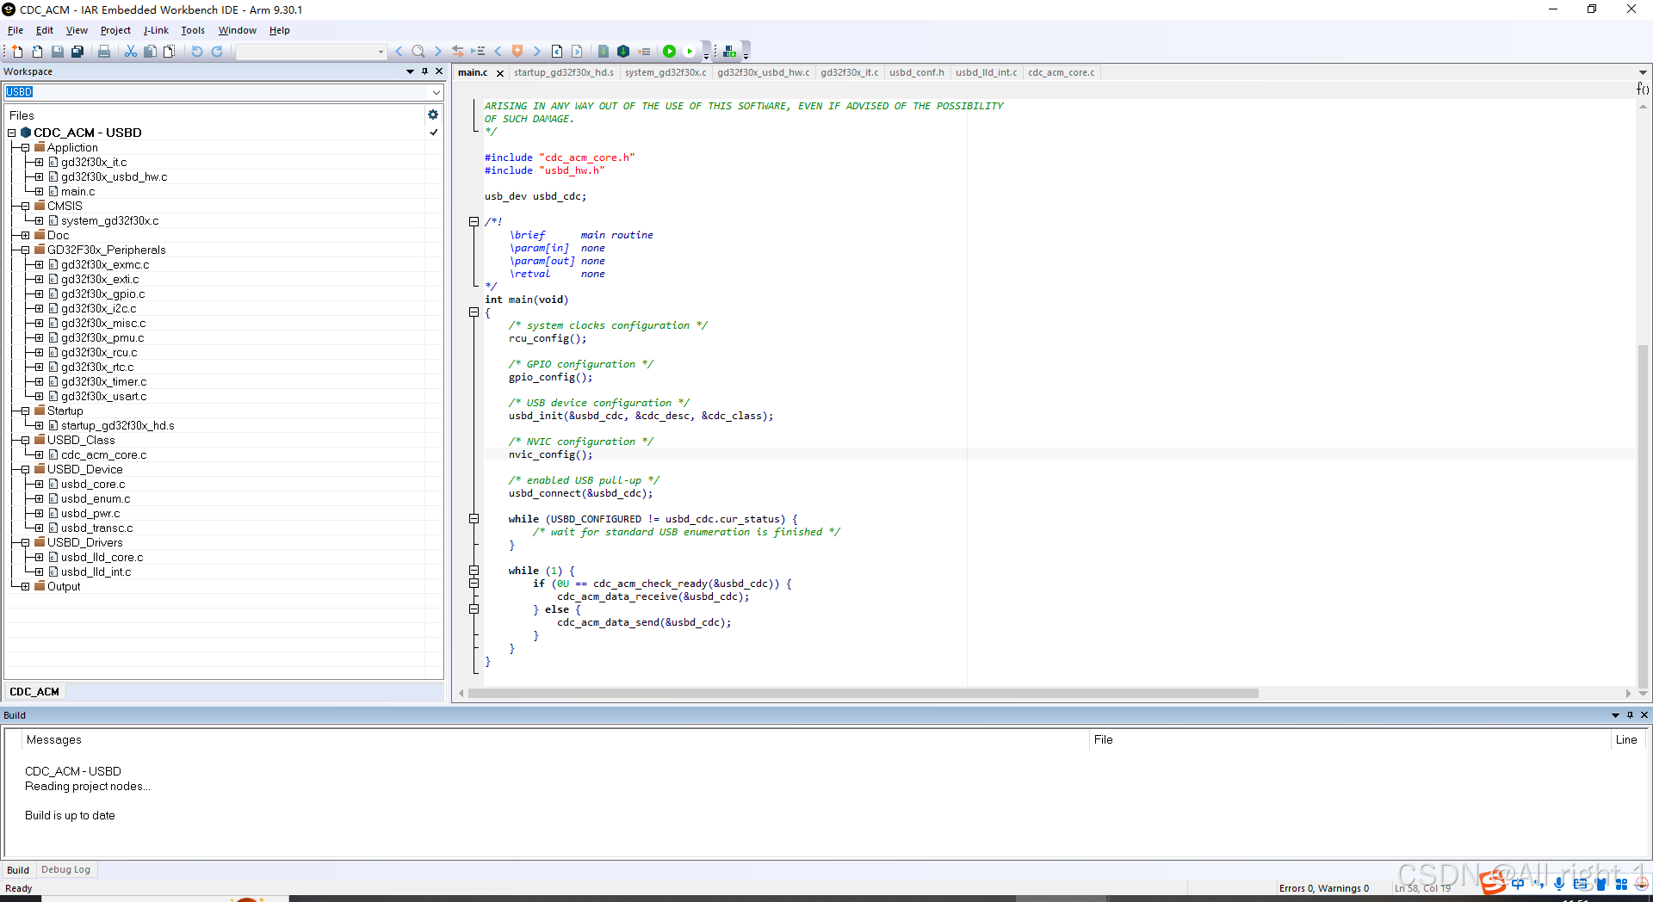Collapse the GD32F30x_Peripherals folder

click(25, 250)
